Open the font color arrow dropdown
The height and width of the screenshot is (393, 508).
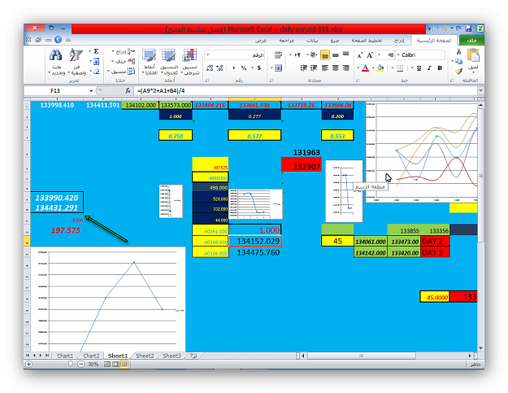pyautogui.click(x=358, y=68)
